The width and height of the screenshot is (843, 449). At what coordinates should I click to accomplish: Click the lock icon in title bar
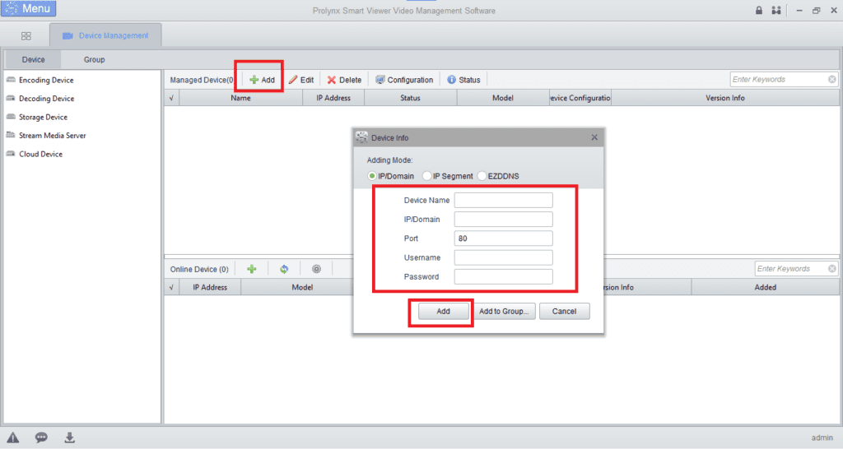point(758,11)
